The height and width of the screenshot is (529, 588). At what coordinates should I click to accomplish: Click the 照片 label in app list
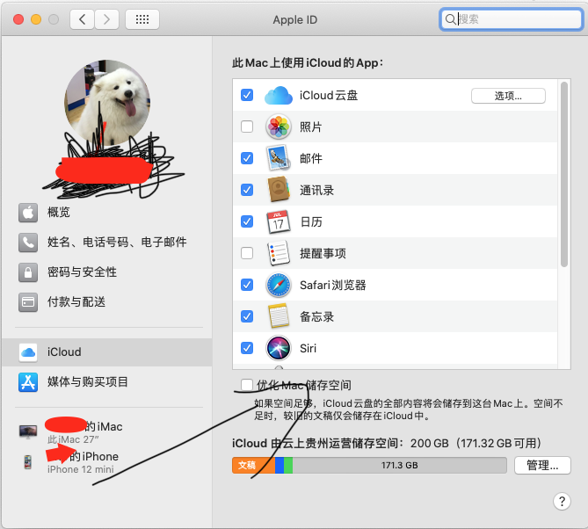311,127
